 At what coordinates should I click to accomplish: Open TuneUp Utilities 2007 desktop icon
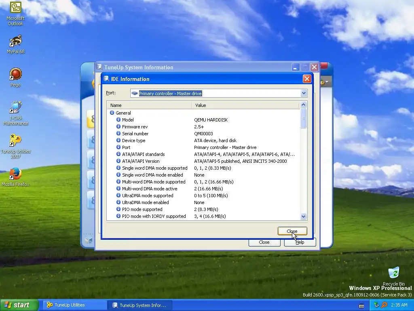point(15,146)
